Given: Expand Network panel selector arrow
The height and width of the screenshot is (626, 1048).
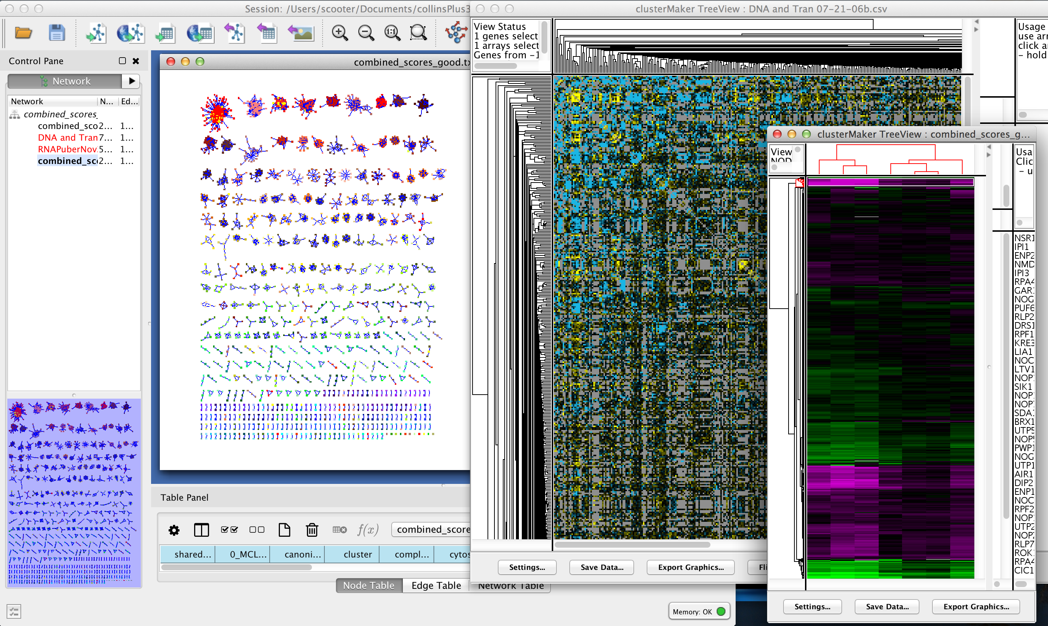Looking at the screenshot, I should point(131,81).
